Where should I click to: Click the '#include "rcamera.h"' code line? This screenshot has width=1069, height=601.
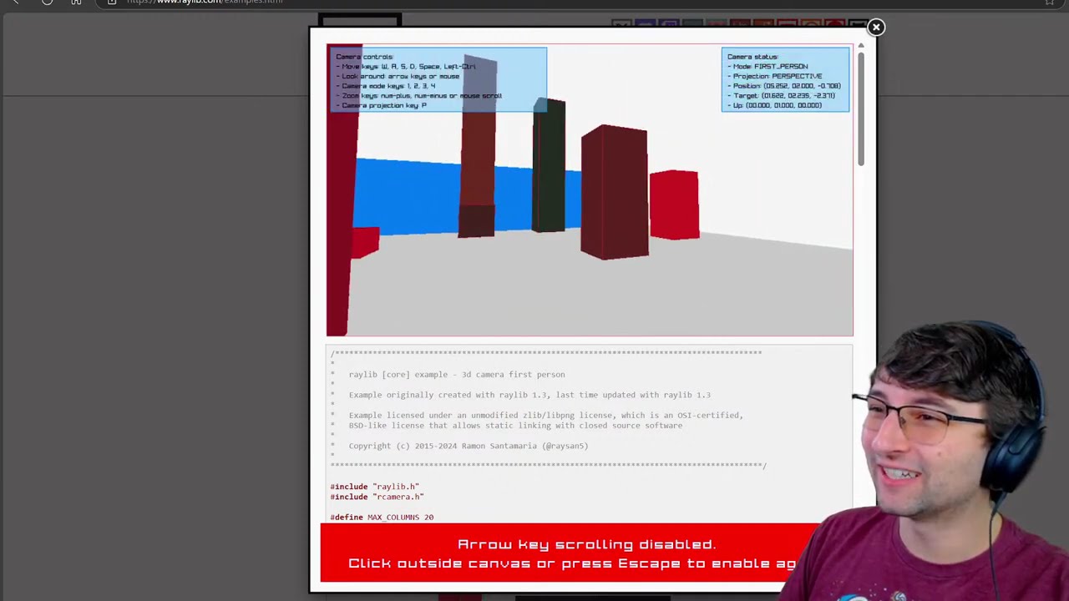[377, 497]
